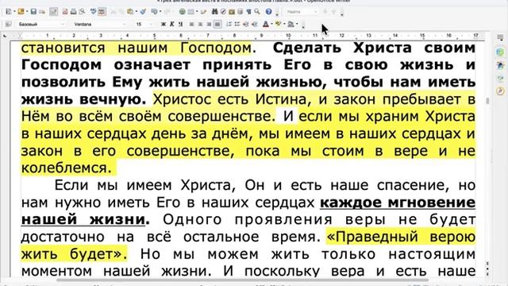Click the tab stop type selector on the ruler

(5, 35)
